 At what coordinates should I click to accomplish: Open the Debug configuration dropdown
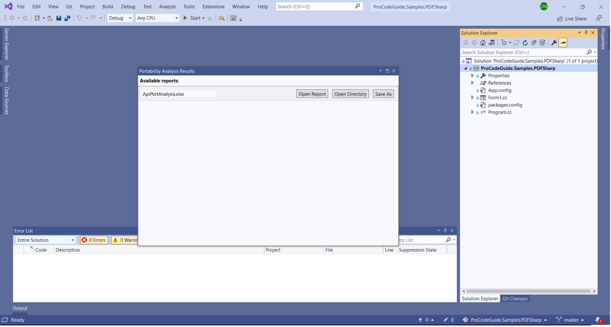click(x=120, y=18)
